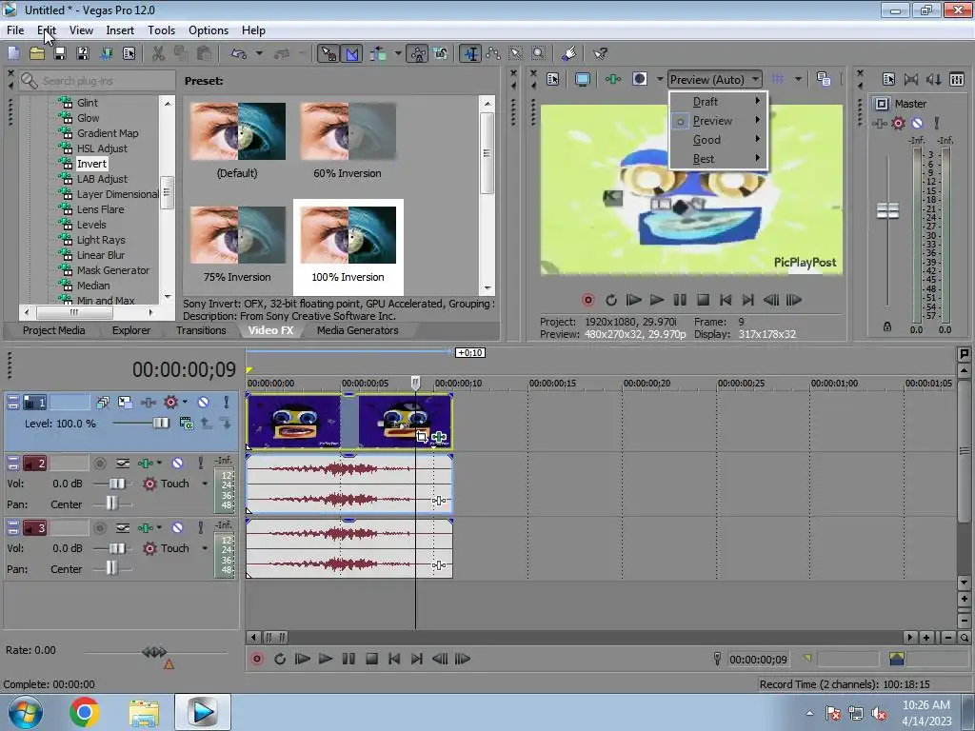Adjust the track 2 Vol slider
This screenshot has width=975, height=731.
[116, 484]
